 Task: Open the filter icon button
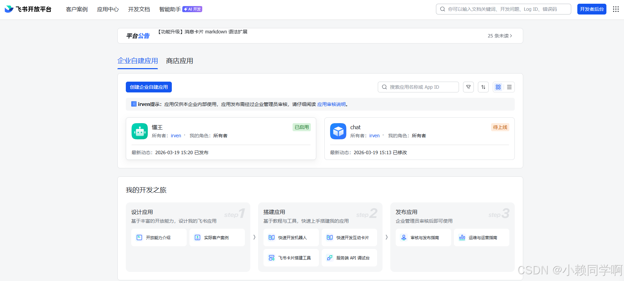point(468,87)
